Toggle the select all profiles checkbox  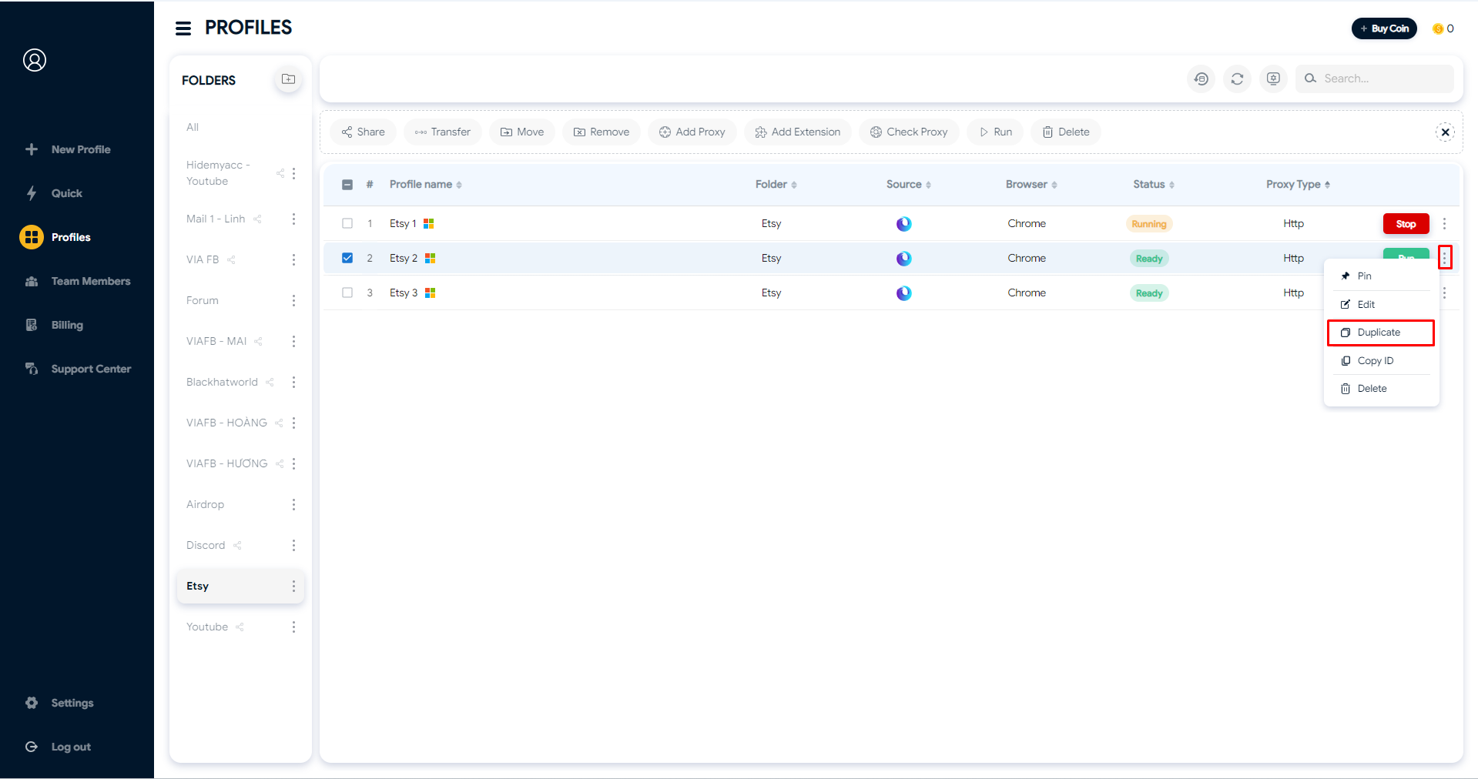[x=347, y=185]
